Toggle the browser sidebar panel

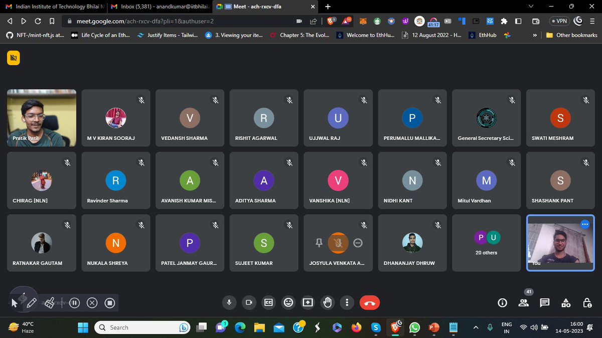click(x=518, y=21)
